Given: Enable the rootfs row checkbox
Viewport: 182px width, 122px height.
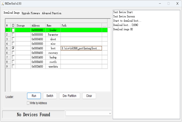Looking at the screenshot, I should tap(13, 61).
